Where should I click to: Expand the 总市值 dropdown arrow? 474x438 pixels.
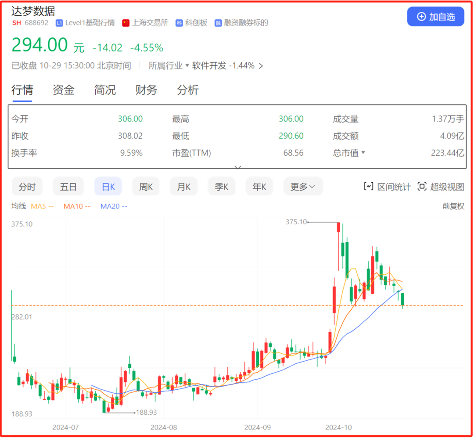pos(363,153)
